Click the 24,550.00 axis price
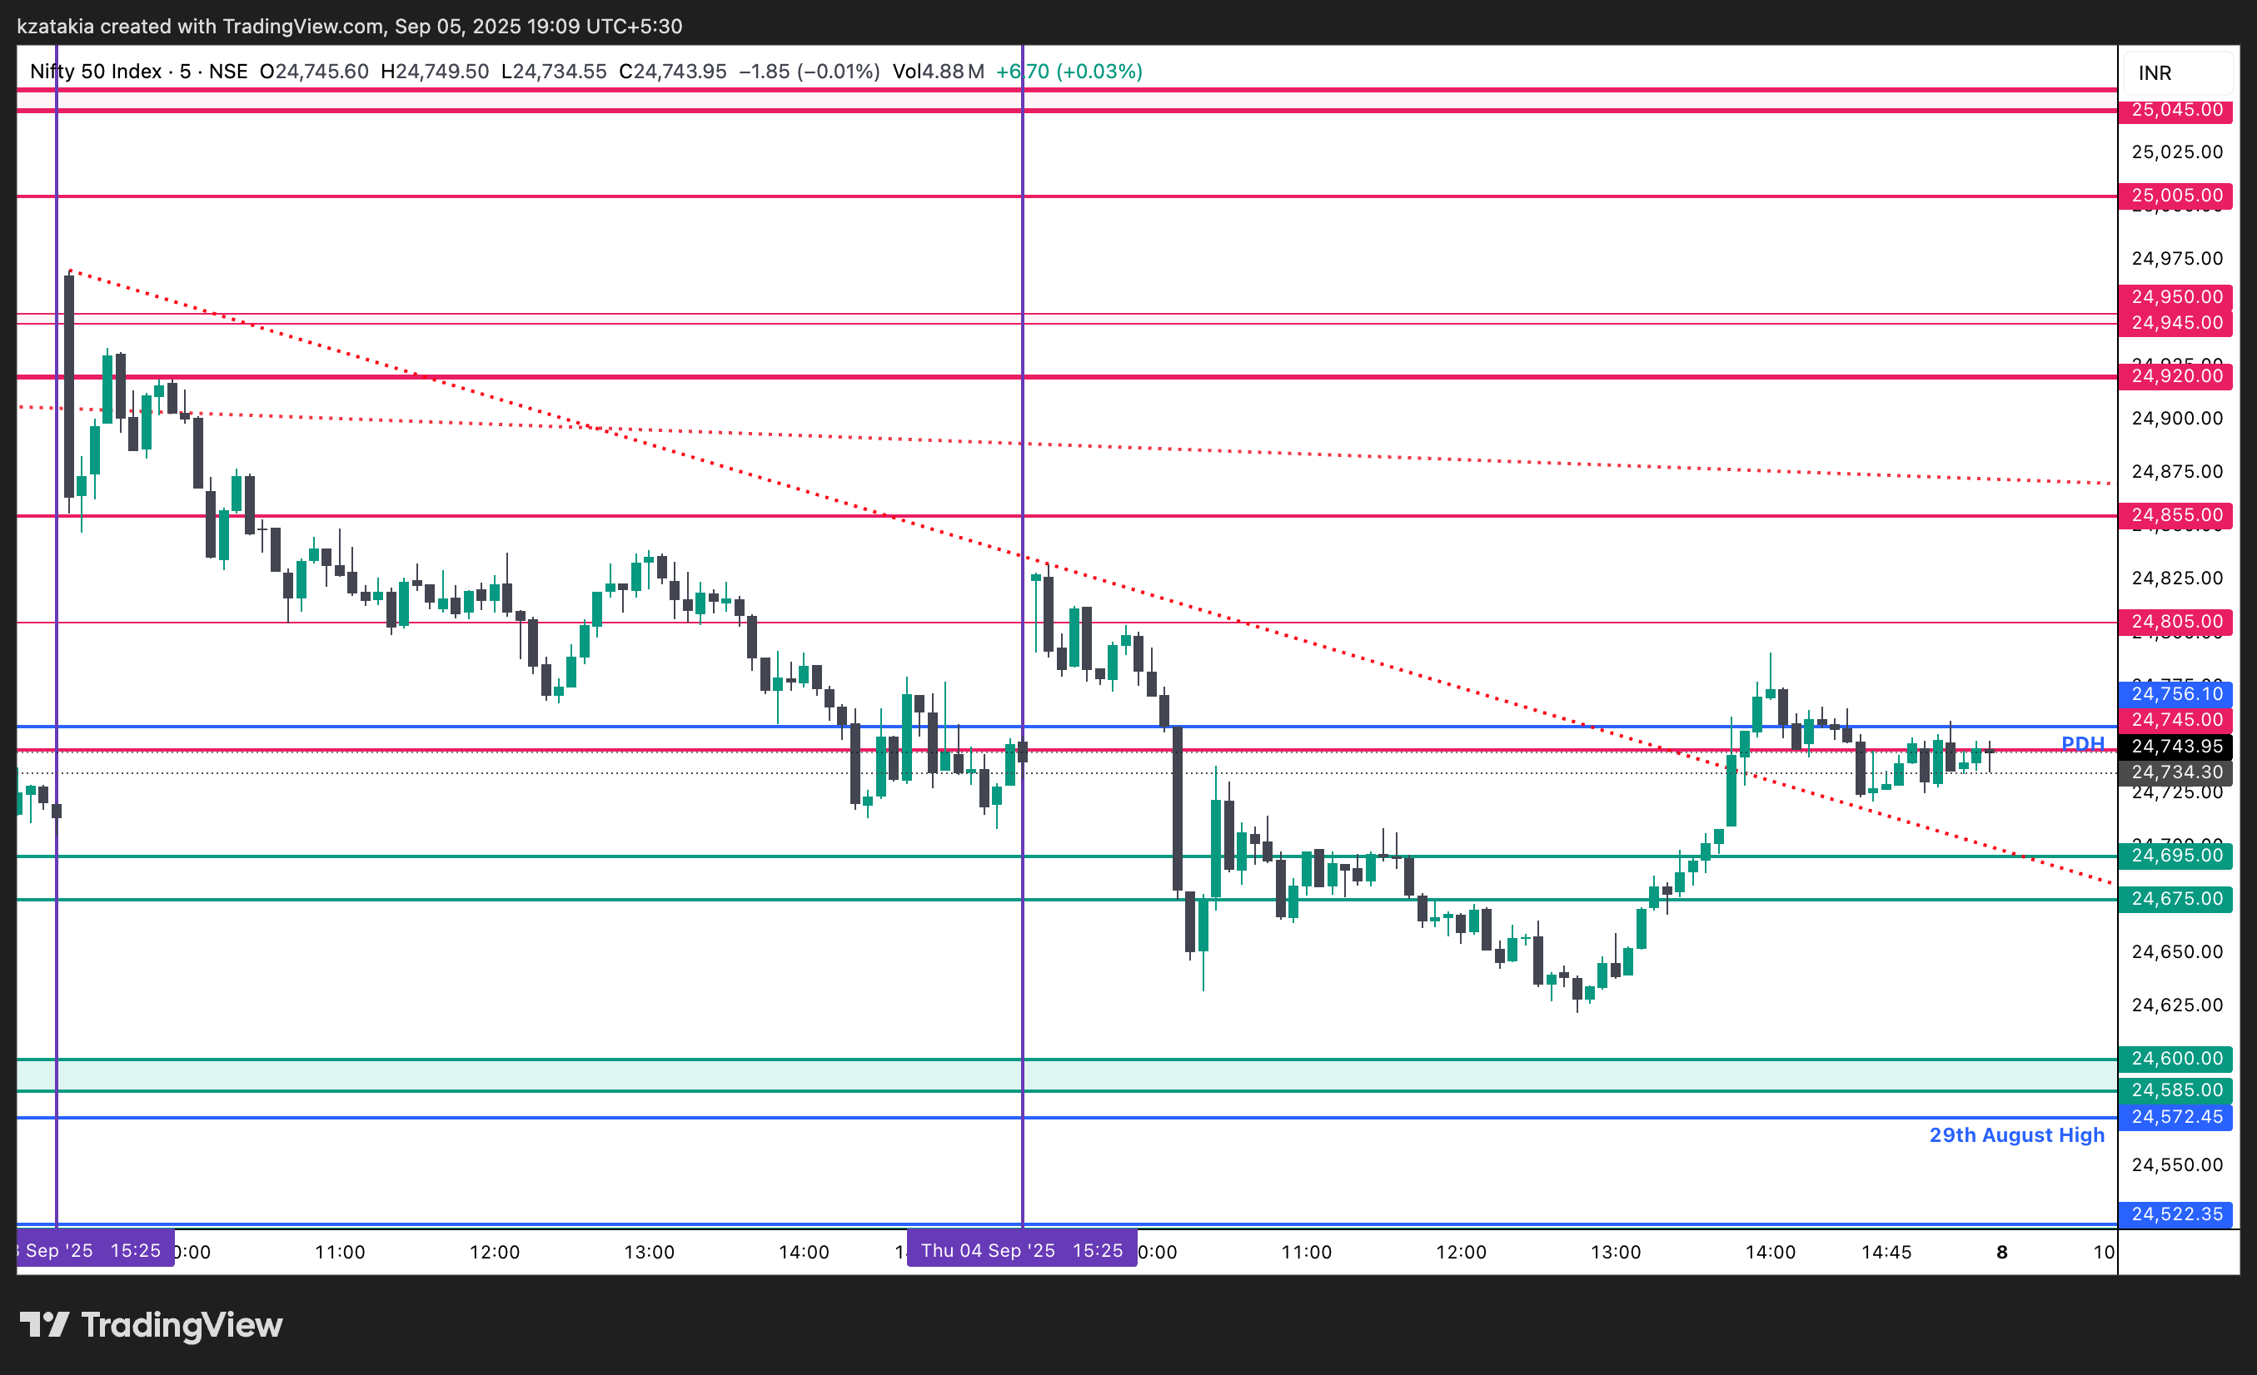The height and width of the screenshot is (1375, 2257). (x=2176, y=1165)
